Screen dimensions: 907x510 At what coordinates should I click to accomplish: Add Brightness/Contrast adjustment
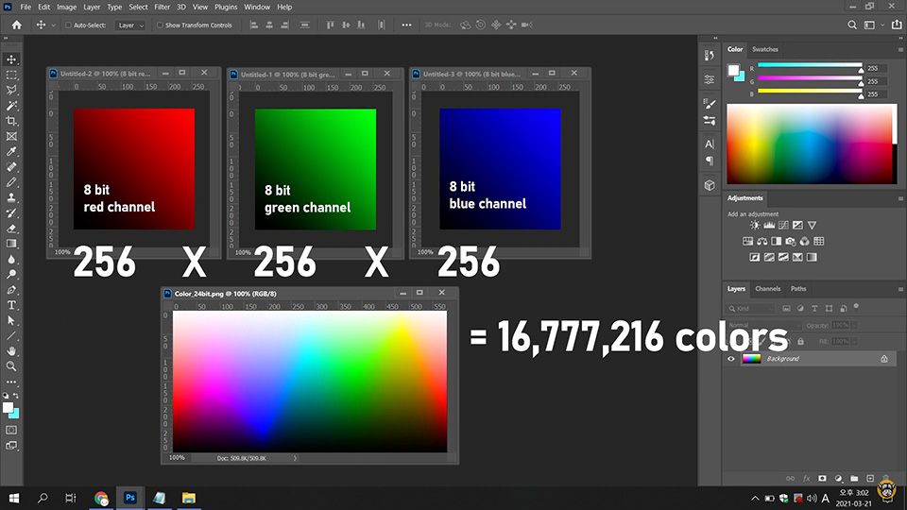click(755, 225)
